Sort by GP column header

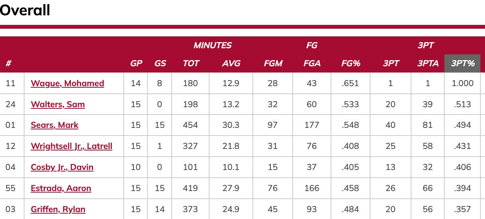pyautogui.click(x=136, y=64)
